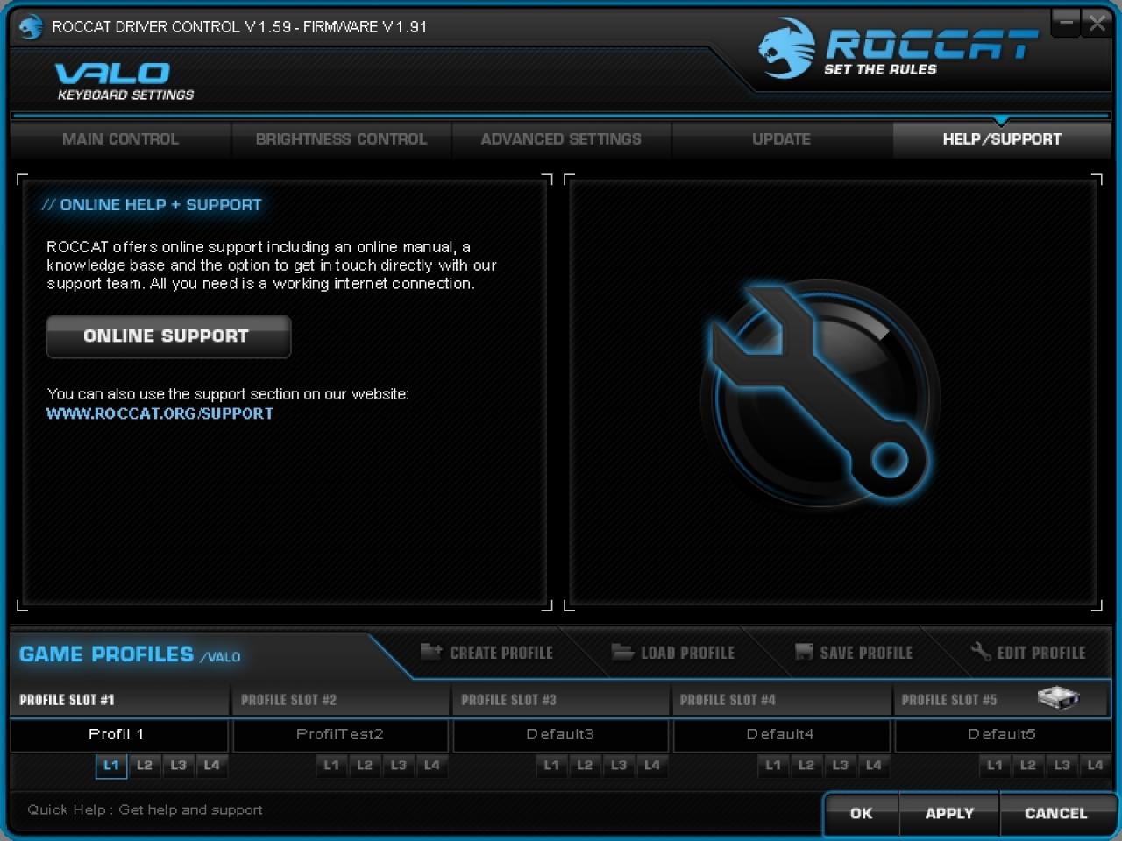Click the Load Profile folder icon

[622, 651]
